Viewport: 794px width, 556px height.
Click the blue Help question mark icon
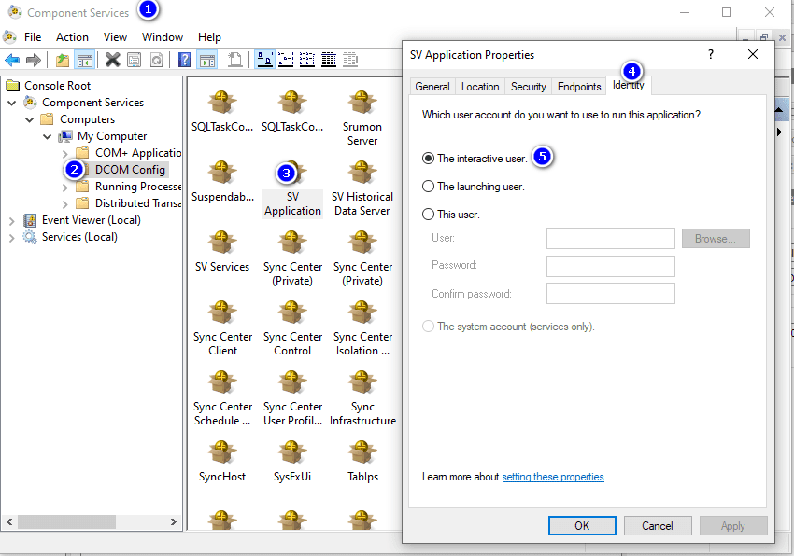tap(185, 61)
